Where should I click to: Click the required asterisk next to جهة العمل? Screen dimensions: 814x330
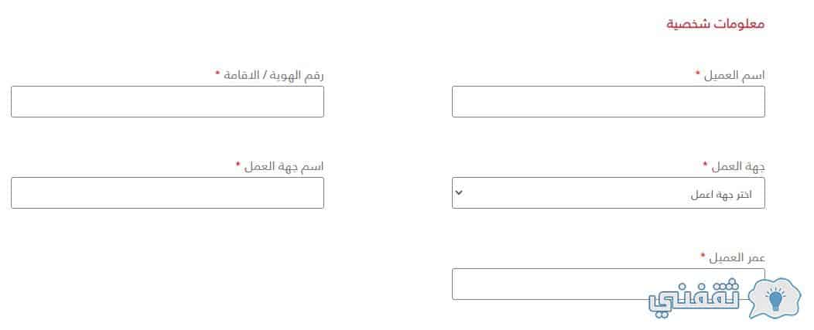pos(705,164)
